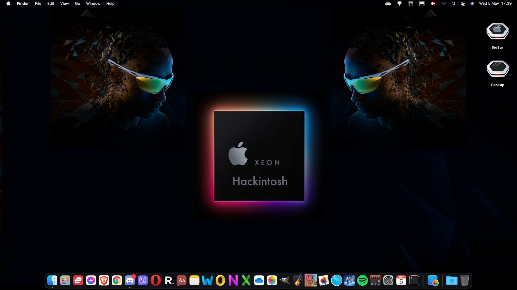
Task: Open Google Chrome in the dock
Action: pos(117,280)
